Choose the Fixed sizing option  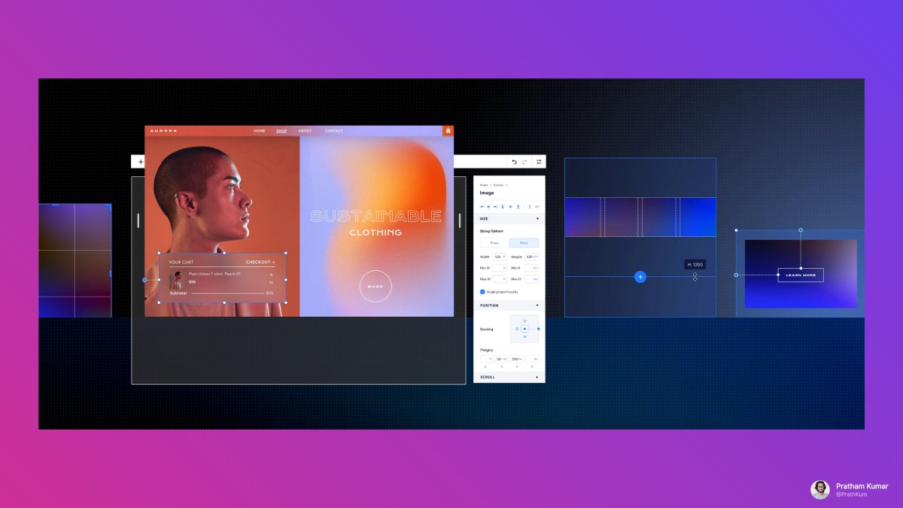pyautogui.click(x=495, y=243)
